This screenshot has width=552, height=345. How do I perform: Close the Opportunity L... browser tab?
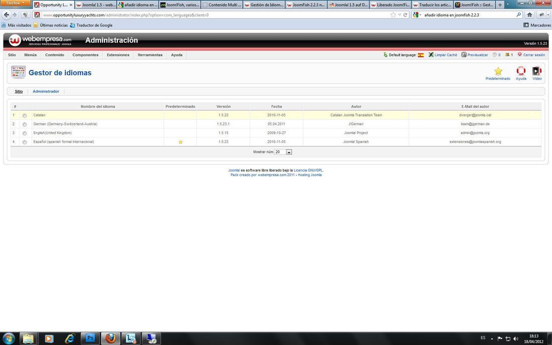(71, 5)
